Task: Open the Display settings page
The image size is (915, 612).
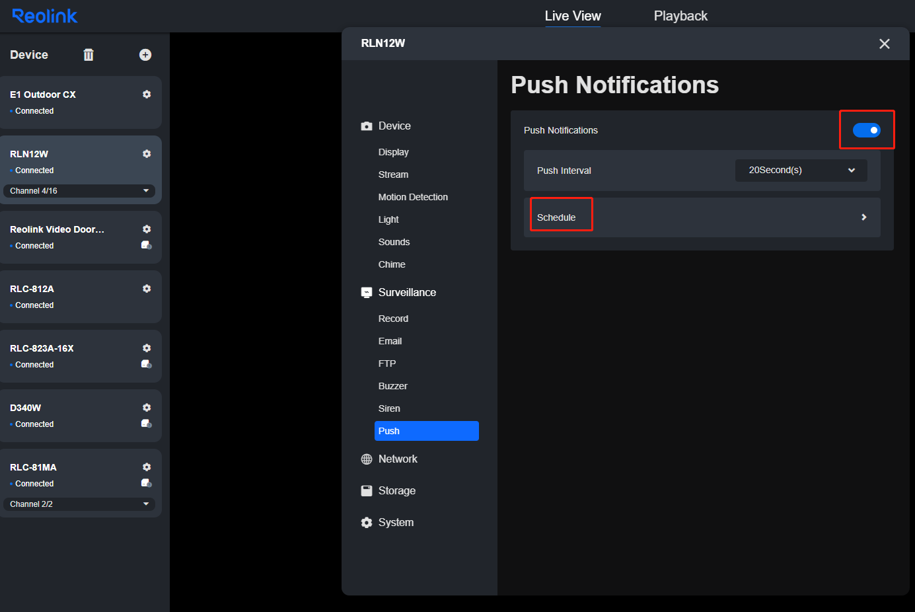Action: point(394,152)
